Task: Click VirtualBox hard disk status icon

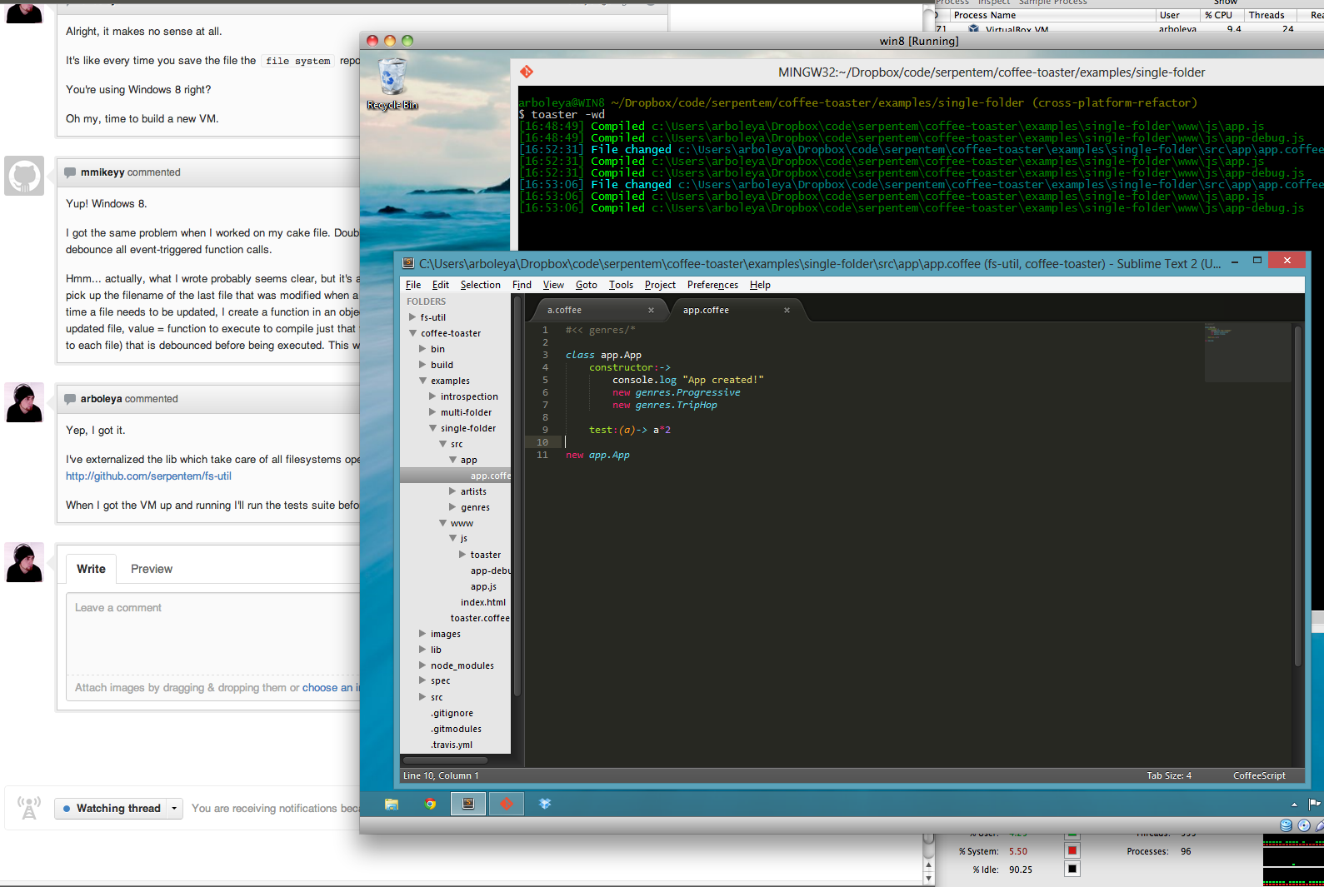Action: click(x=1287, y=825)
